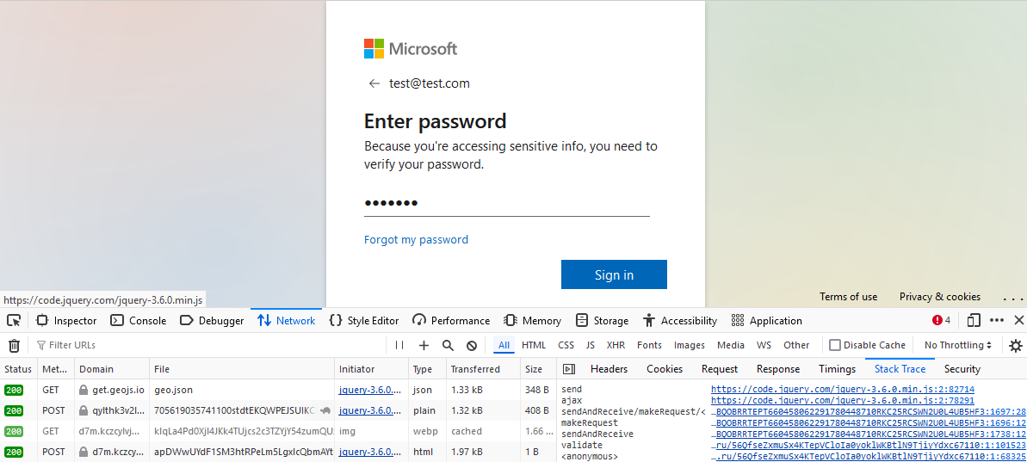Viewport: 1027px width, 462px height.
Task: Tick the Disable Cache checkbox
Action: pyautogui.click(x=834, y=345)
